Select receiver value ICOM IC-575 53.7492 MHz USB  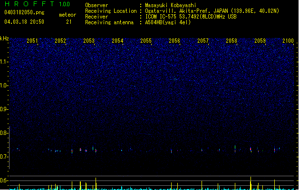[191, 17]
